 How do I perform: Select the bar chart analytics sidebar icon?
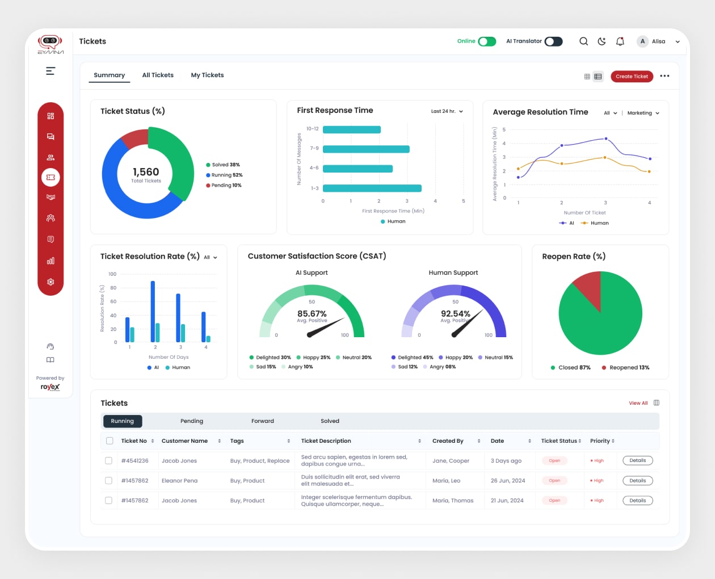pyautogui.click(x=51, y=261)
